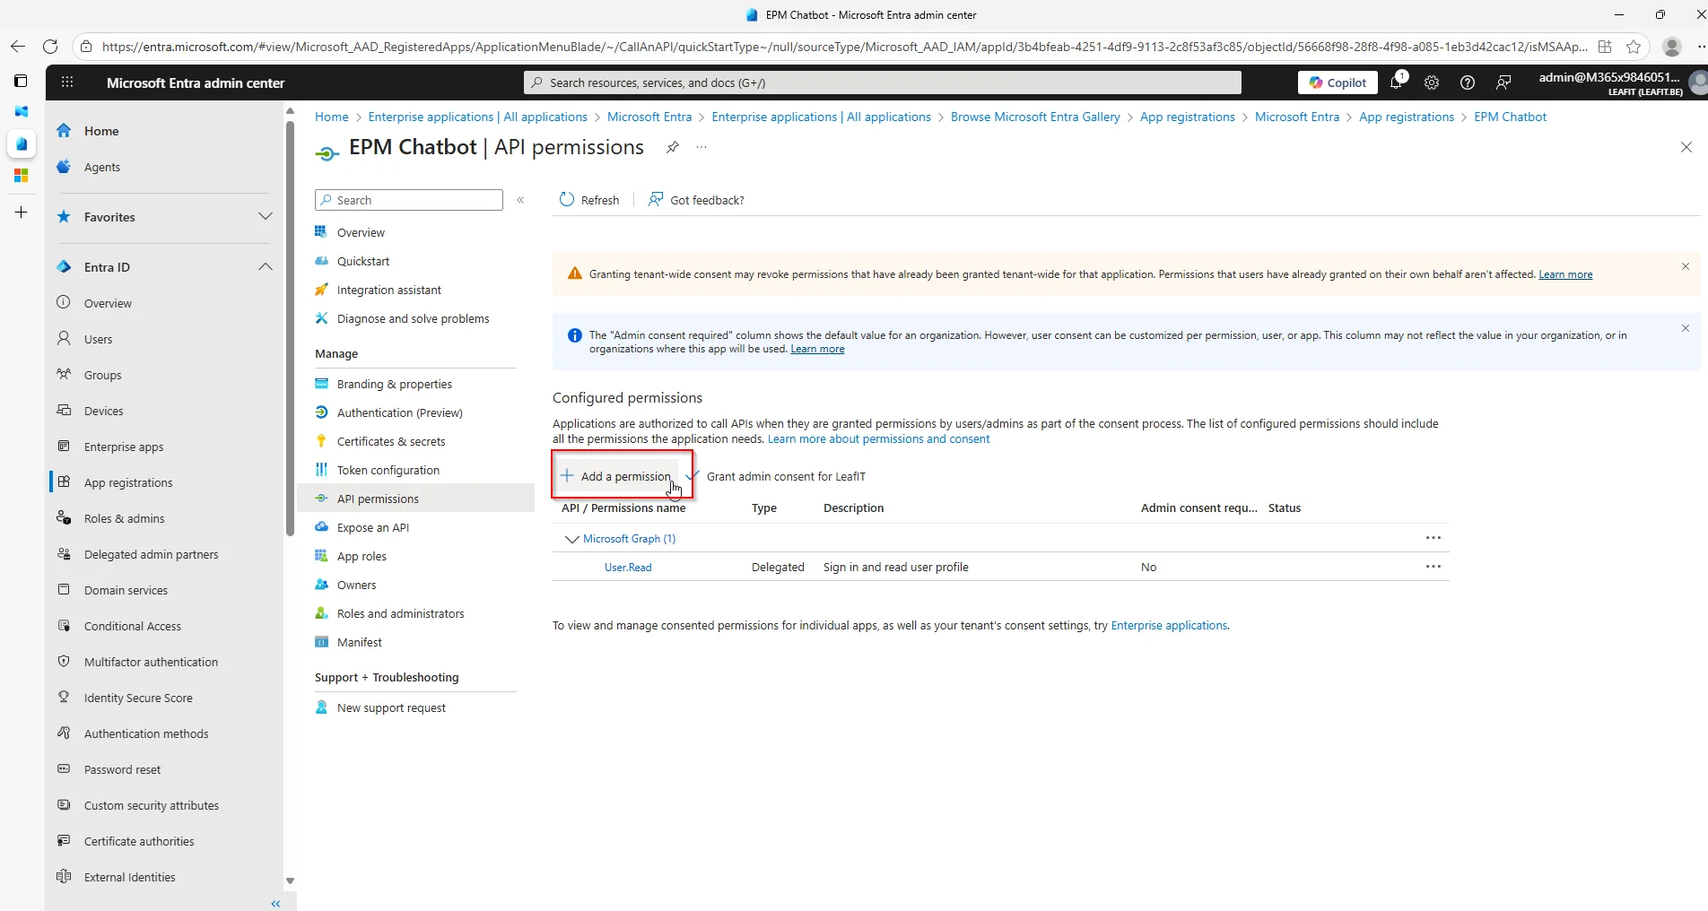Open ellipsis menu for Microsoft Graph row
Viewport: 1708px width, 911px height.
[x=1433, y=538]
